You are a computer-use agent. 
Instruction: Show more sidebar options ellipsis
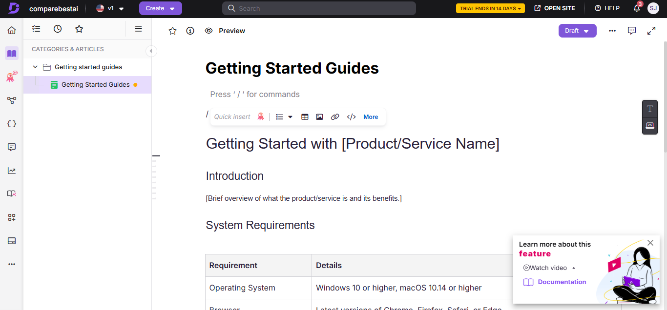[12, 264]
